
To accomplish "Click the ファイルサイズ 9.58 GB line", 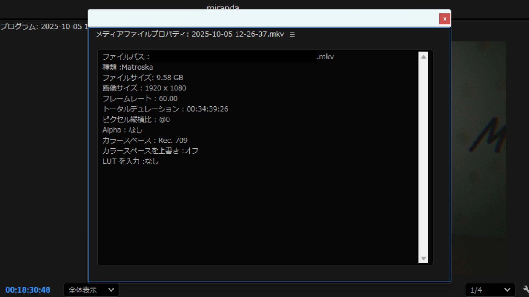I will [143, 78].
